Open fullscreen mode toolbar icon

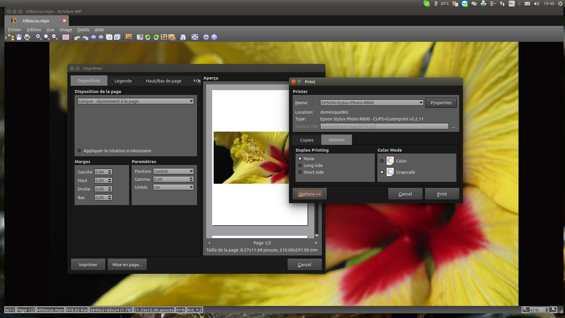[x=195, y=37]
